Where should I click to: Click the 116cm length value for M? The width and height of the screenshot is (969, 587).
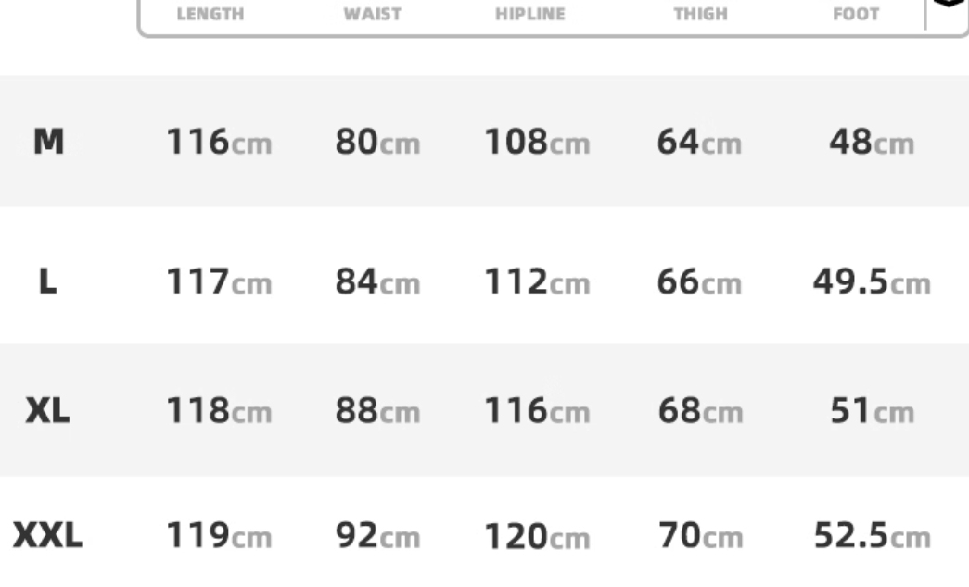[x=219, y=142]
